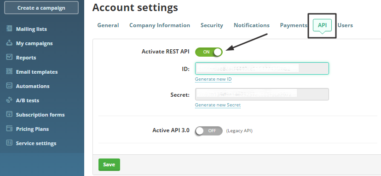The image size is (381, 176).
Task: Click the A/B tests icon
Action: point(9,100)
